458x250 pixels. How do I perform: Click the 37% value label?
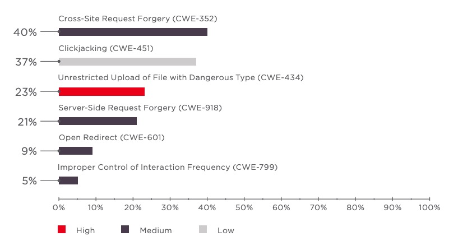(25, 62)
